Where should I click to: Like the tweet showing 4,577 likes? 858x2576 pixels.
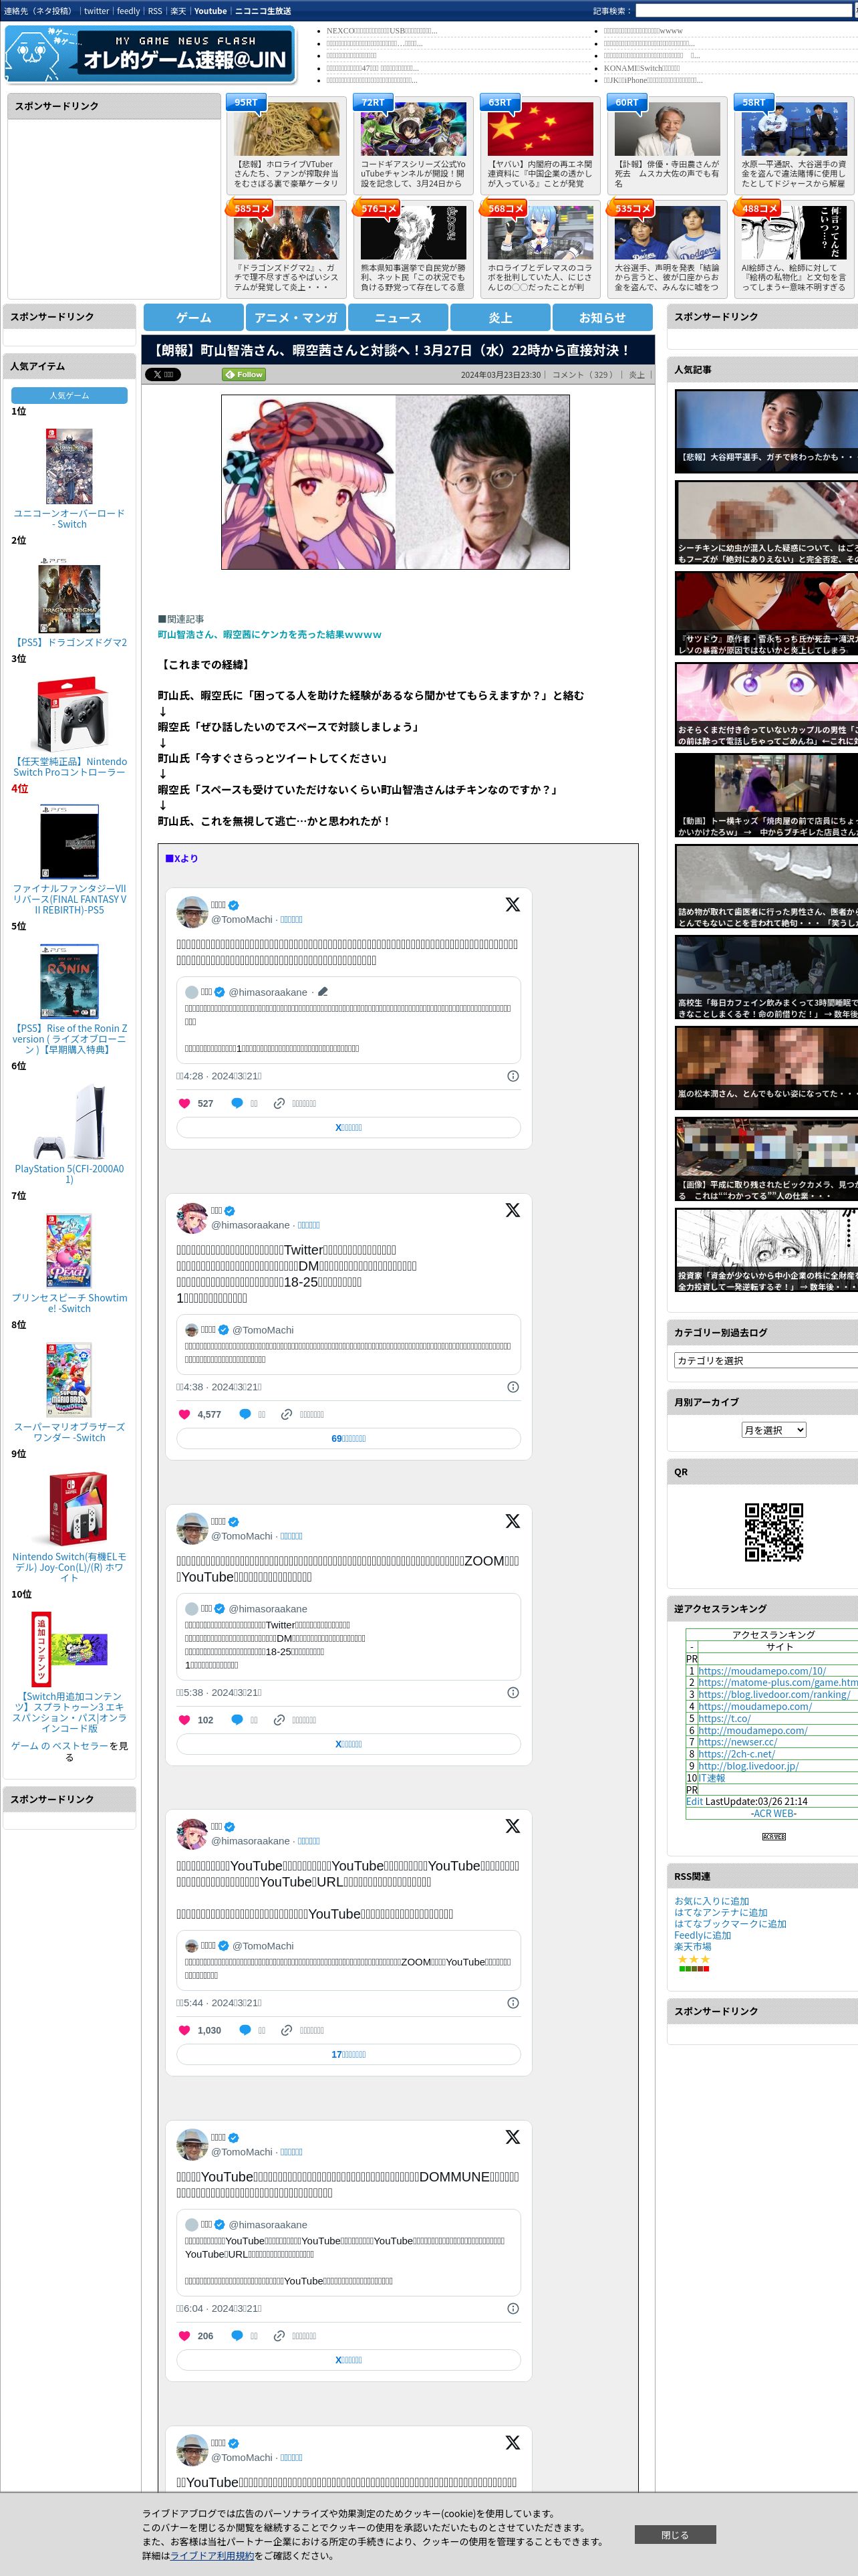coord(184,1414)
